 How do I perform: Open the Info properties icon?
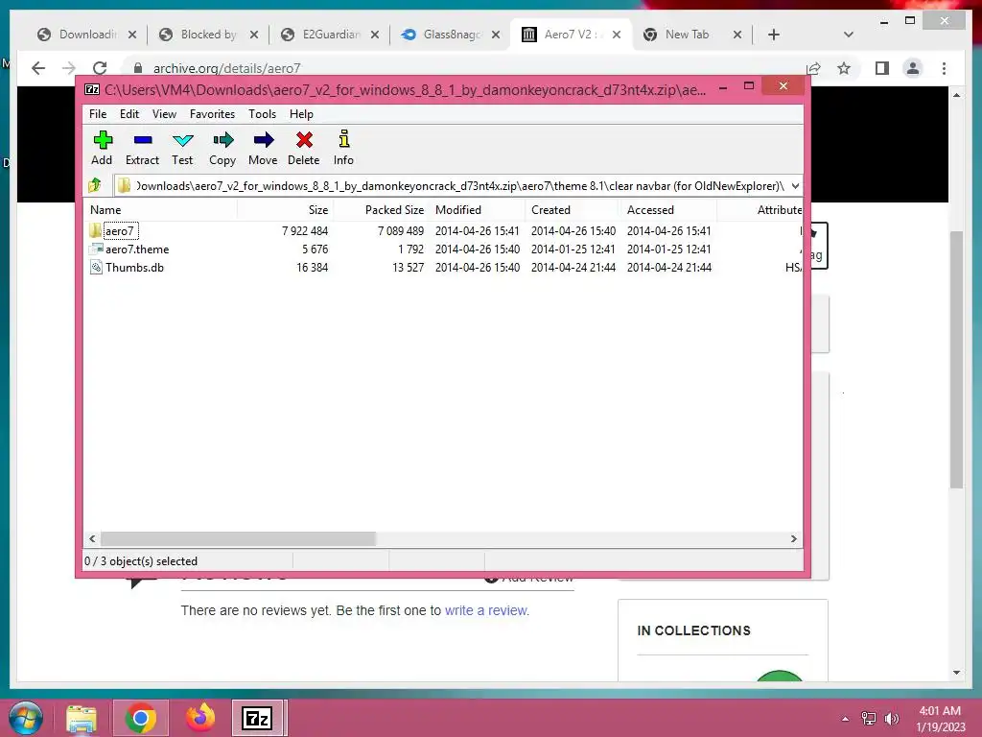pos(343,148)
